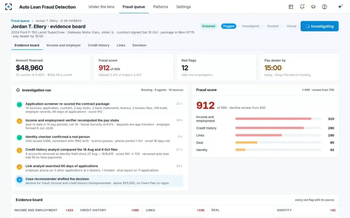
Task: Switch to the Links tab
Action: point(121,45)
